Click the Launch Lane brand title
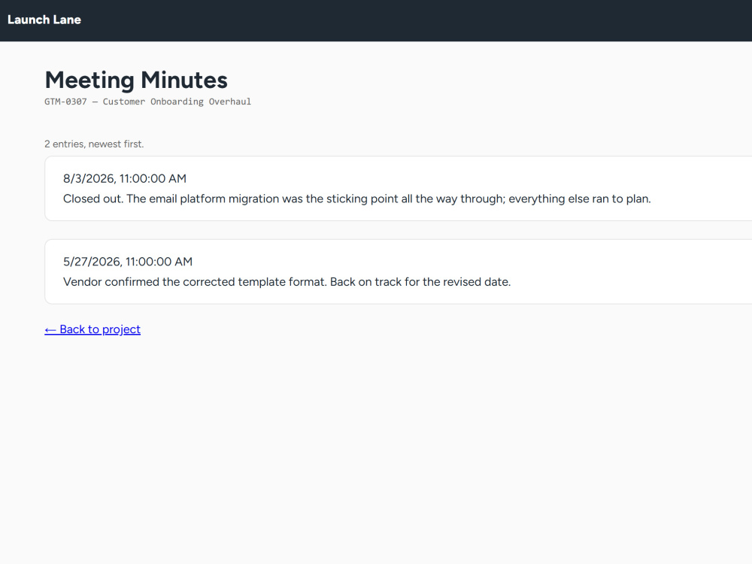Viewport: 752px width, 564px height. [44, 20]
